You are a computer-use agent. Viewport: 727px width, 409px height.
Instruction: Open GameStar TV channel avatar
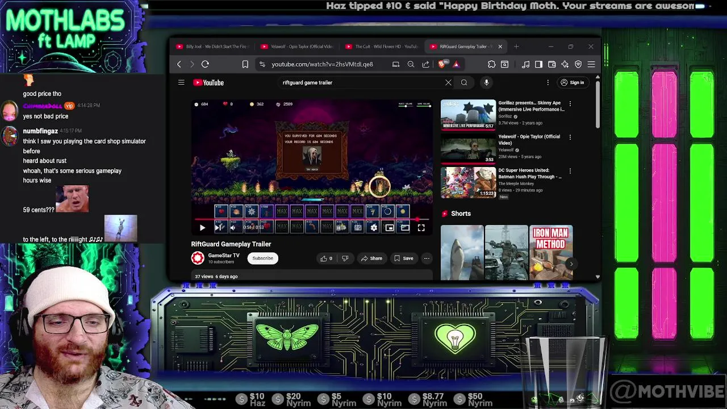click(x=197, y=258)
